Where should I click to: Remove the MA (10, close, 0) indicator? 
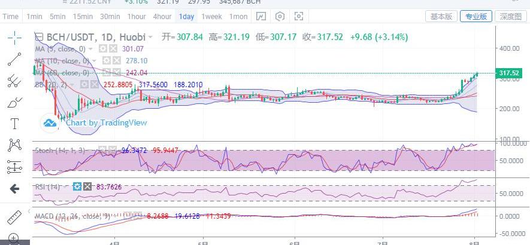pyautogui.click(x=117, y=61)
